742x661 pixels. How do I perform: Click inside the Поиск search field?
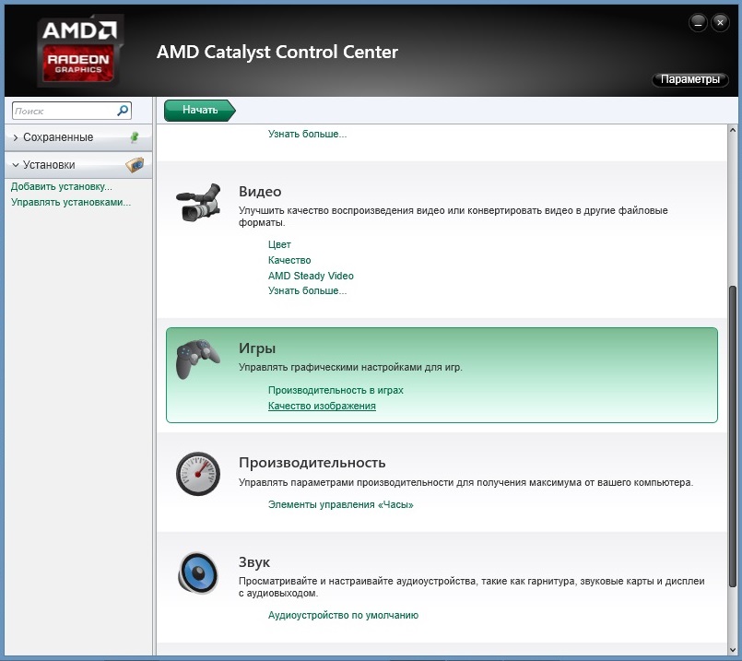pos(63,111)
